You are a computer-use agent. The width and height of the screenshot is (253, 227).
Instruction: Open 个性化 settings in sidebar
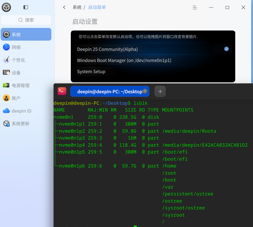click(x=26, y=60)
